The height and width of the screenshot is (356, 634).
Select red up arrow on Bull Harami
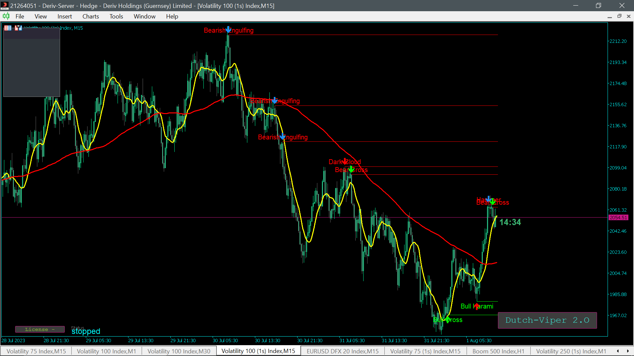(x=476, y=306)
